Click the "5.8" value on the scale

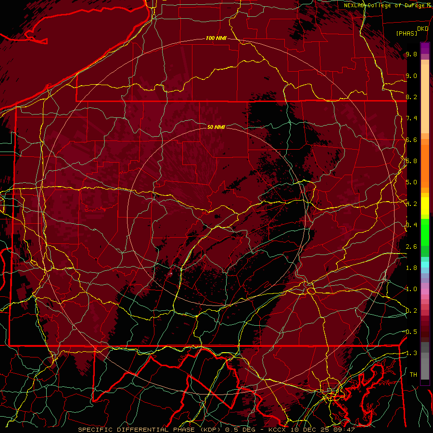coord(411,161)
